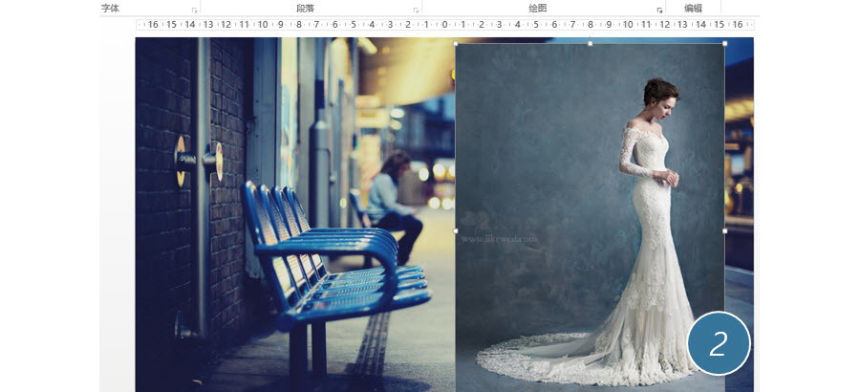Click the top-left resize handle of wedding photo
The height and width of the screenshot is (392, 860).
(456, 43)
